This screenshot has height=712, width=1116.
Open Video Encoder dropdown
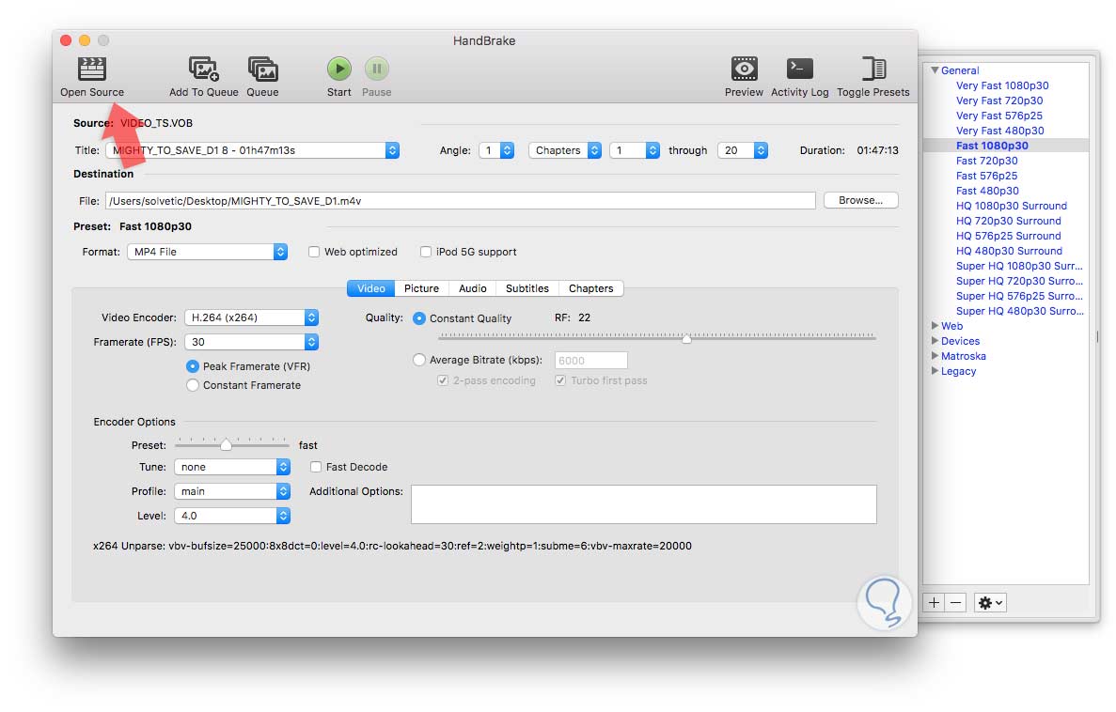click(251, 317)
